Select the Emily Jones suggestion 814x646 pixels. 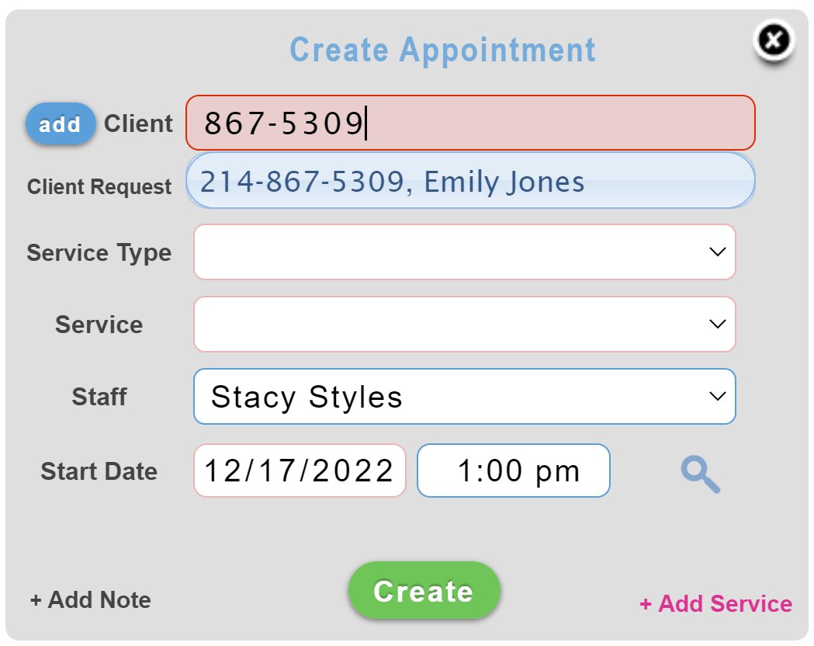click(470, 181)
